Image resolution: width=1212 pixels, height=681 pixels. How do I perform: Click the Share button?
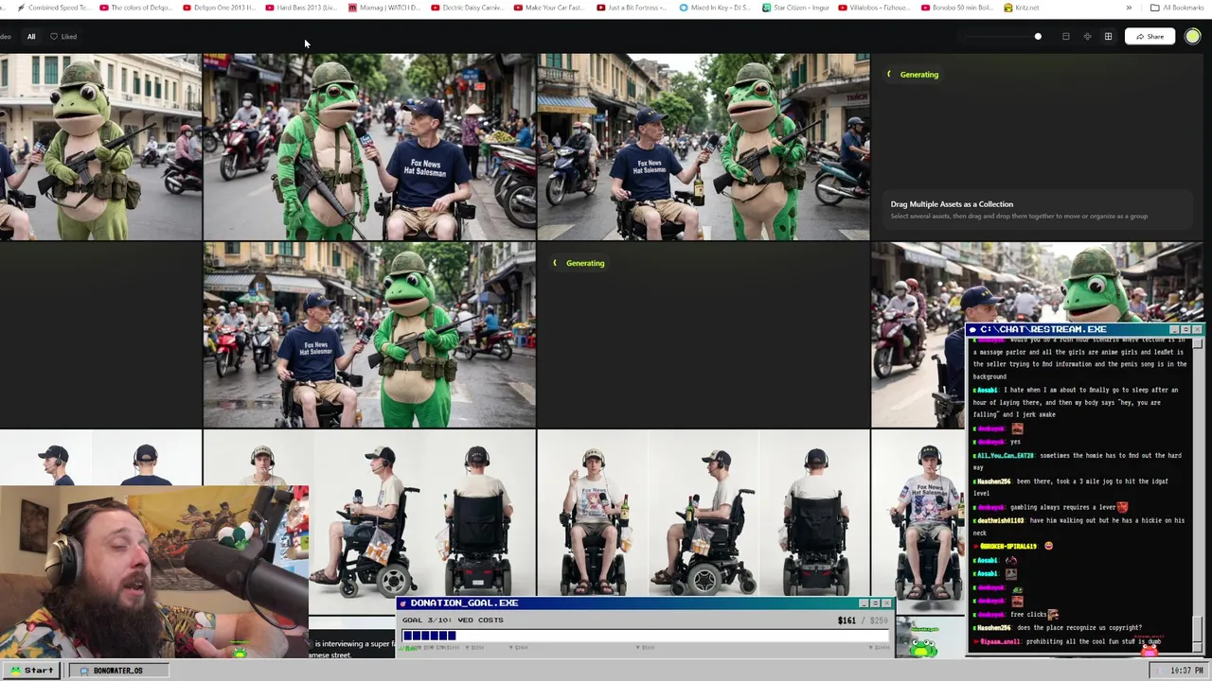click(1150, 37)
